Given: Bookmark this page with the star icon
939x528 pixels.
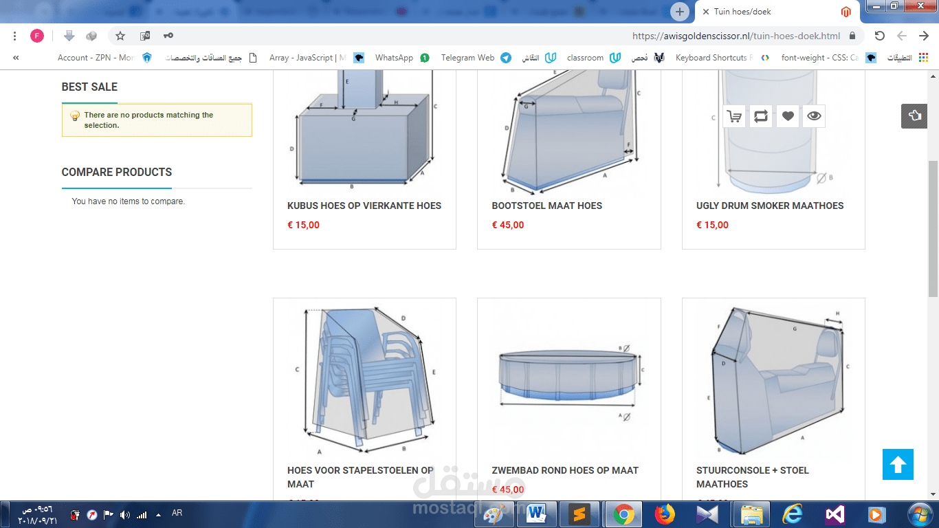Looking at the screenshot, I should 120,36.
